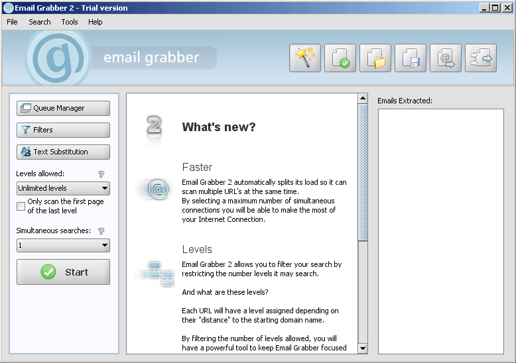Image resolution: width=516 pixels, height=363 pixels.
Task: Open the Levels allowed dropdown
Action: 63,188
